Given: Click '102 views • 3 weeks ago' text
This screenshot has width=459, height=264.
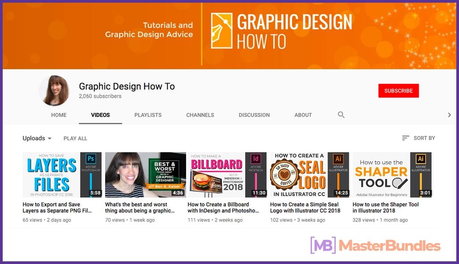Looking at the screenshot, I should [x=298, y=220].
